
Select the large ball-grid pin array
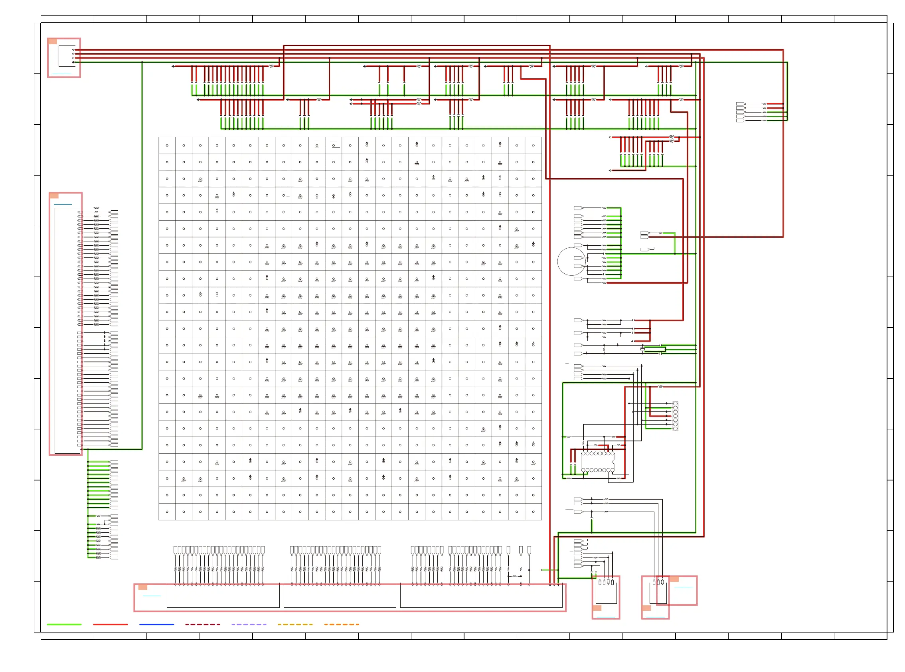pyautogui.click(x=350, y=328)
